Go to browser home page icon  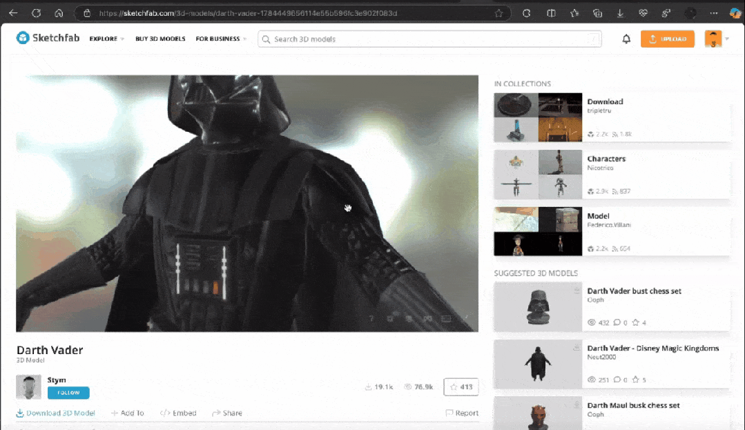59,13
